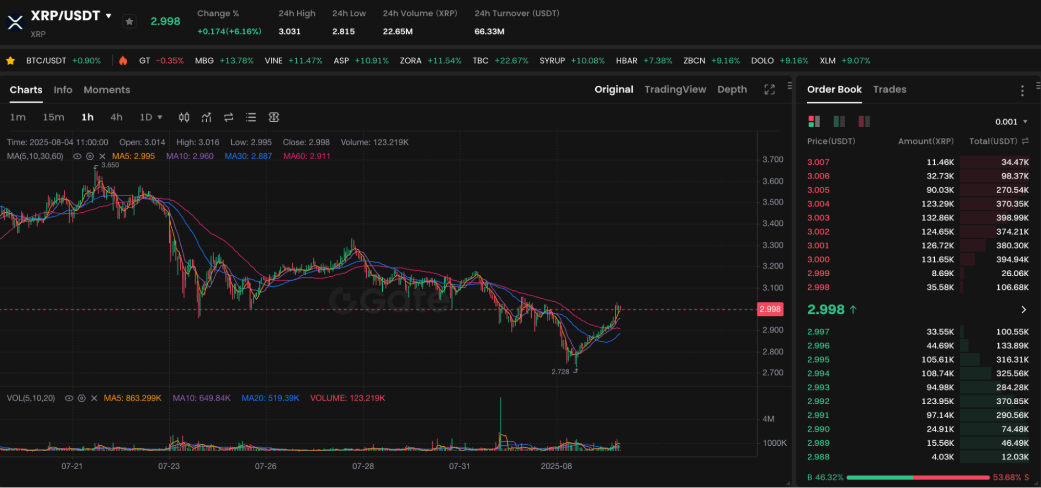The width and height of the screenshot is (1041, 488).
Task: Click the order book panel handle at far right
Action: 1038,85
